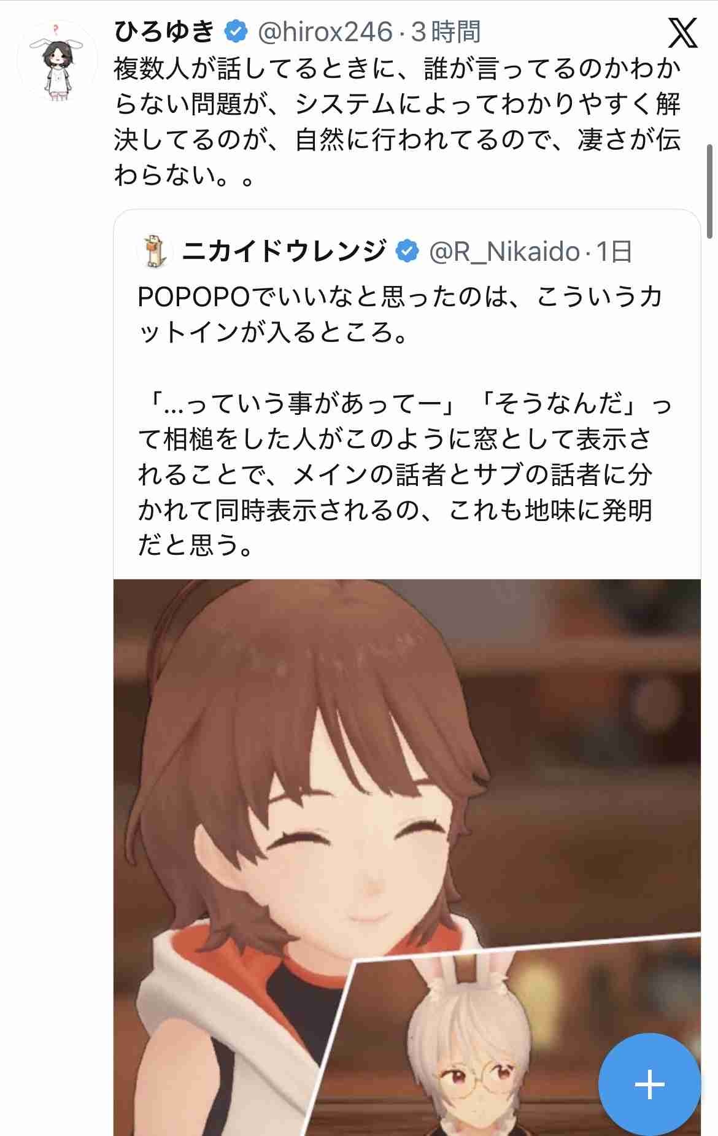Click the verified badge beside ニカイドウレンジ
This screenshot has height=1136, width=718.
[406, 252]
